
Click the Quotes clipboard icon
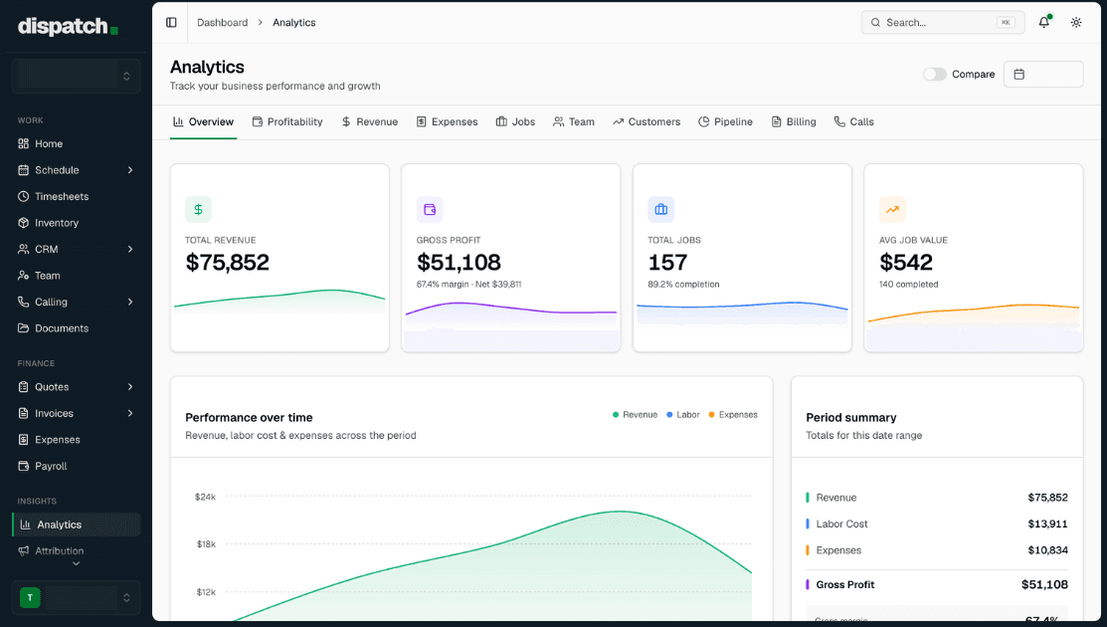pos(23,387)
